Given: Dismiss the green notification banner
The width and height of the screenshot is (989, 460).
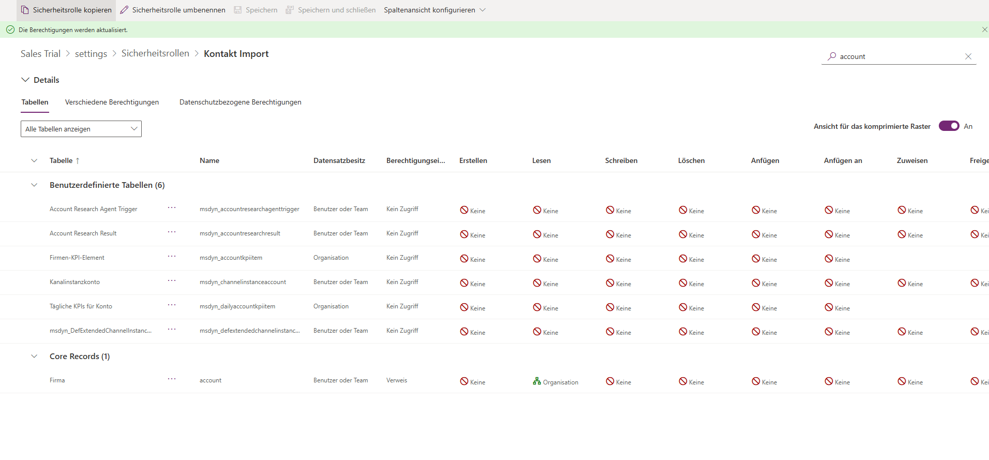Looking at the screenshot, I should point(984,29).
